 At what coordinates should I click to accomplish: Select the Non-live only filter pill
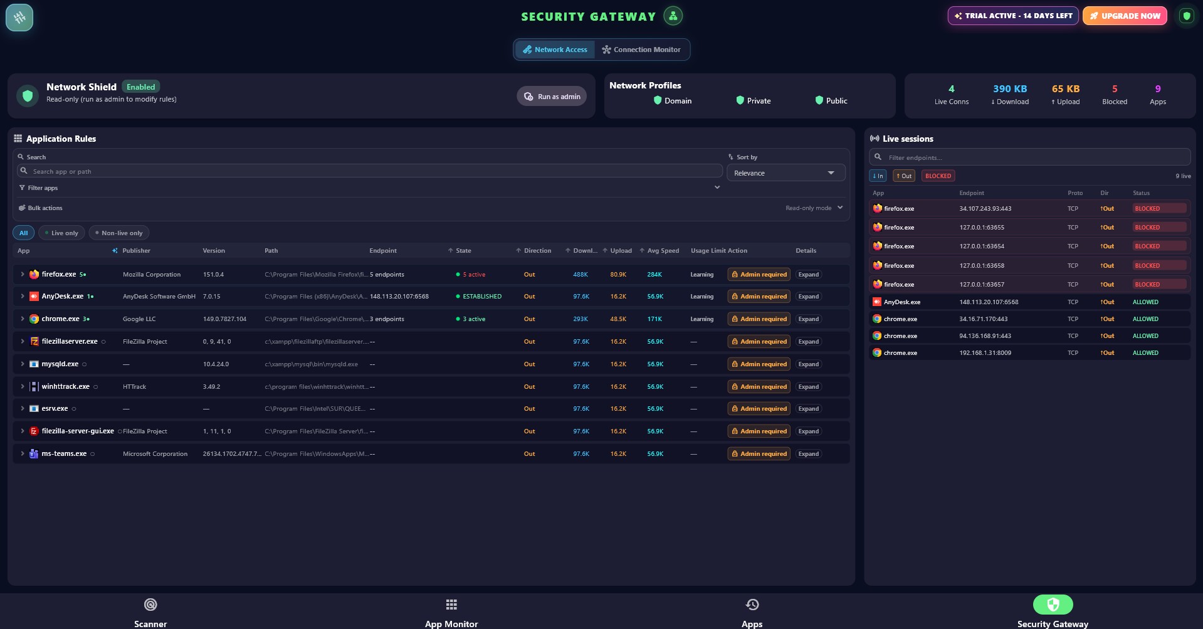coord(118,233)
